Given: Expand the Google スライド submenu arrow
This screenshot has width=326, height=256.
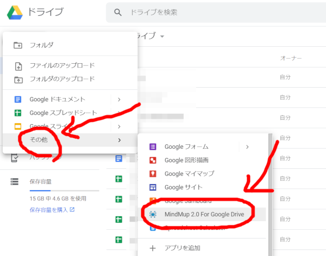Looking at the screenshot, I should pyautogui.click(x=119, y=126).
